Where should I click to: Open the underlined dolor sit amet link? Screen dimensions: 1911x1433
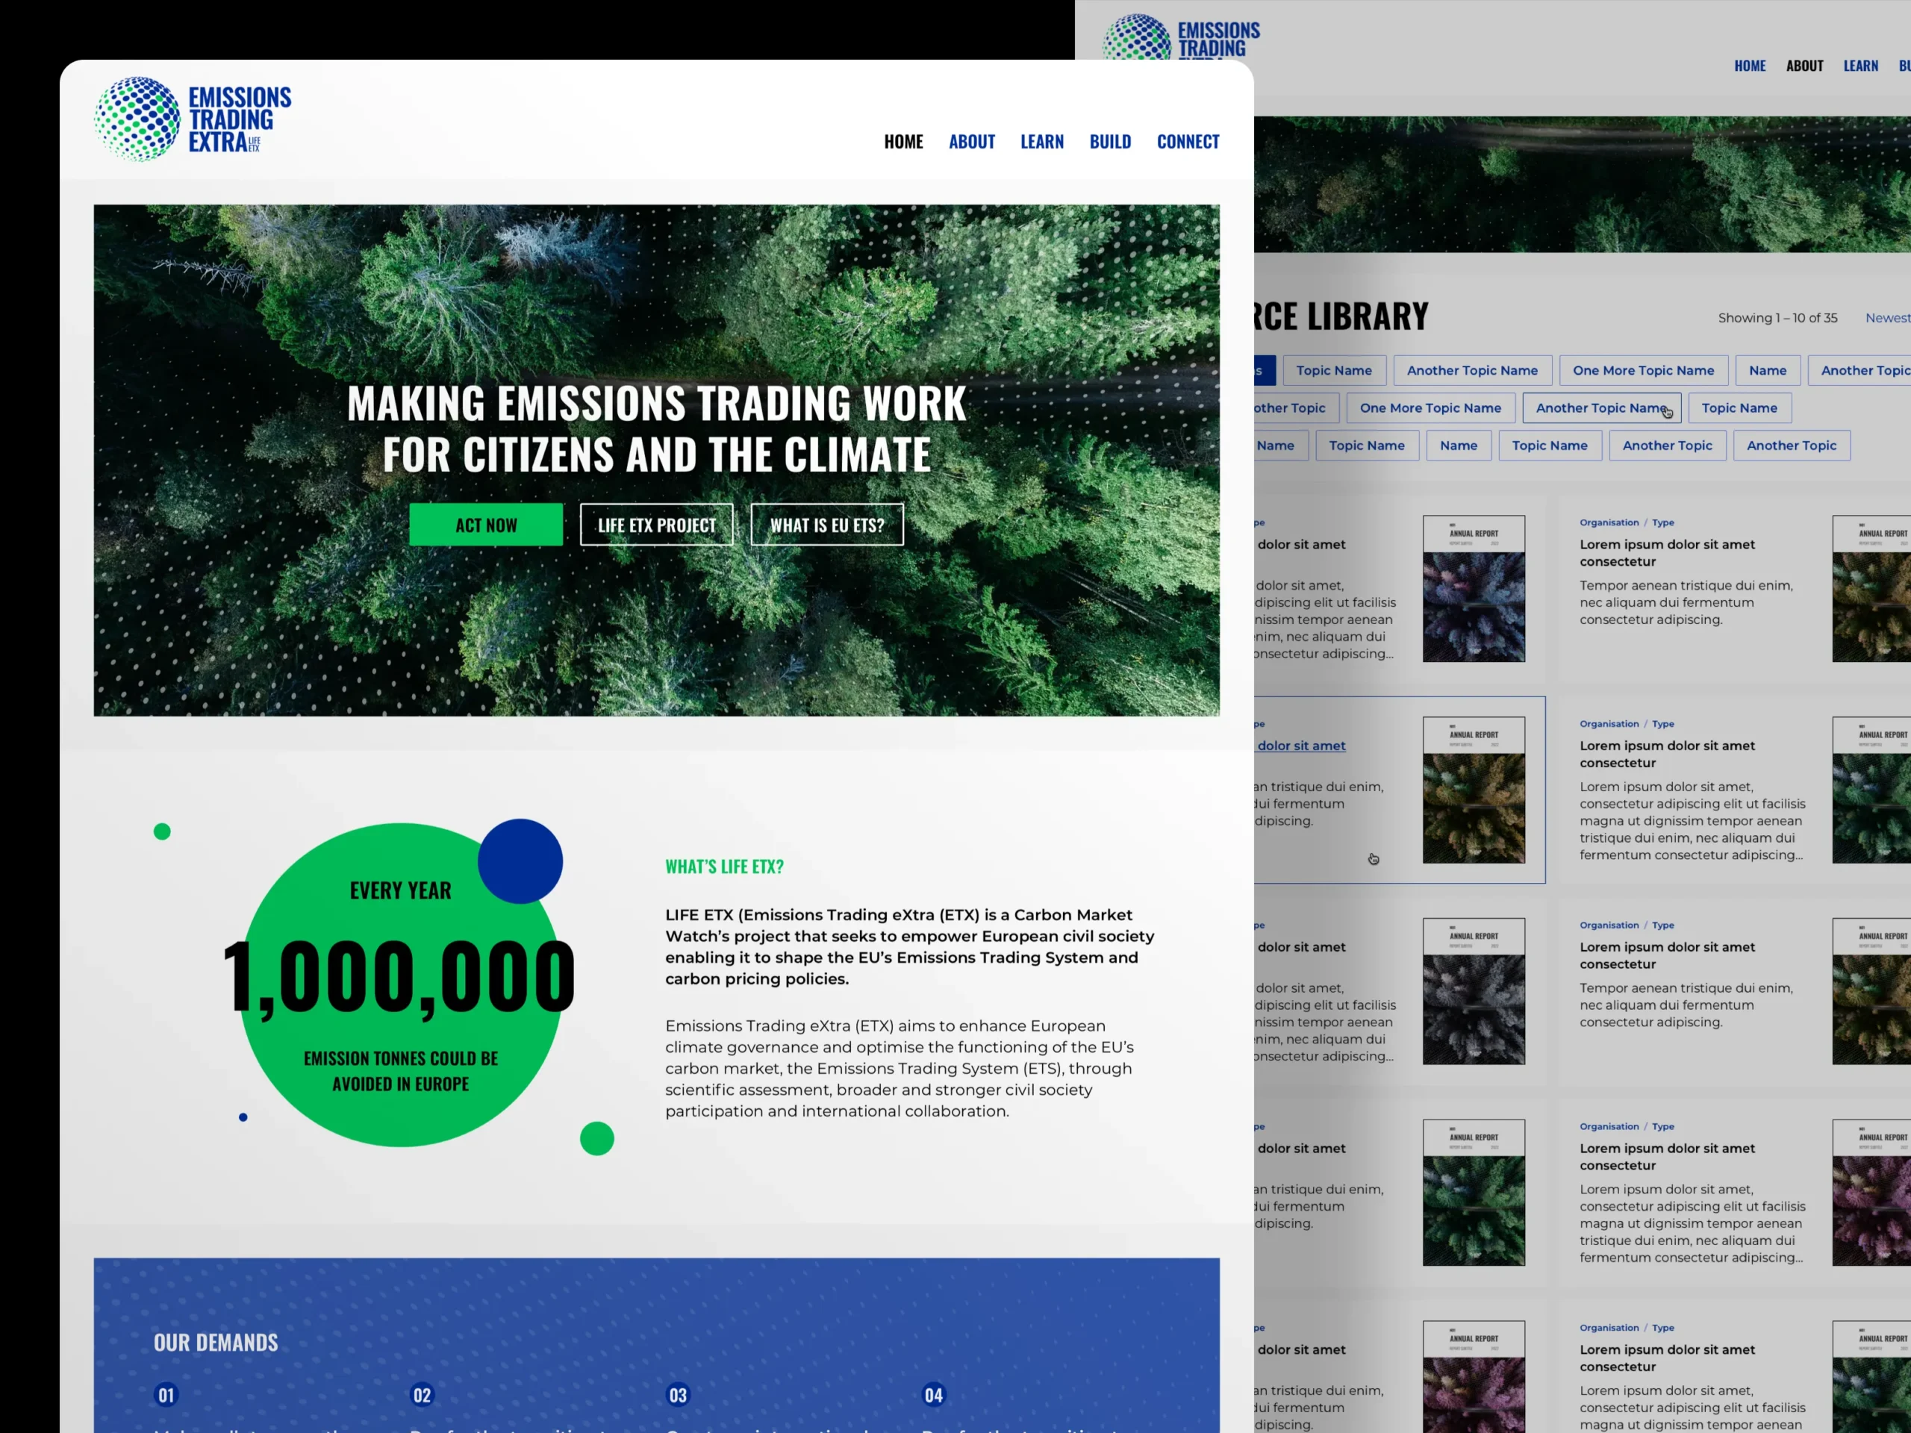tap(1301, 746)
